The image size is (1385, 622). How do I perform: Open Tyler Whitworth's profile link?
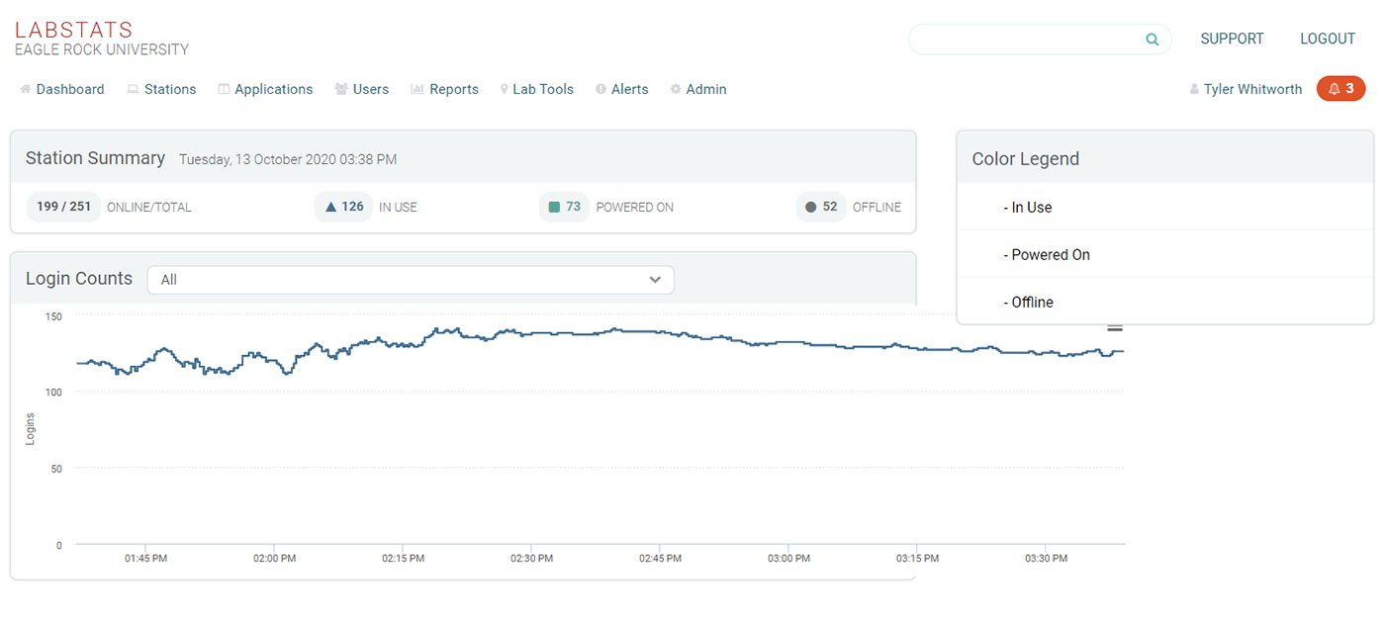1253,89
